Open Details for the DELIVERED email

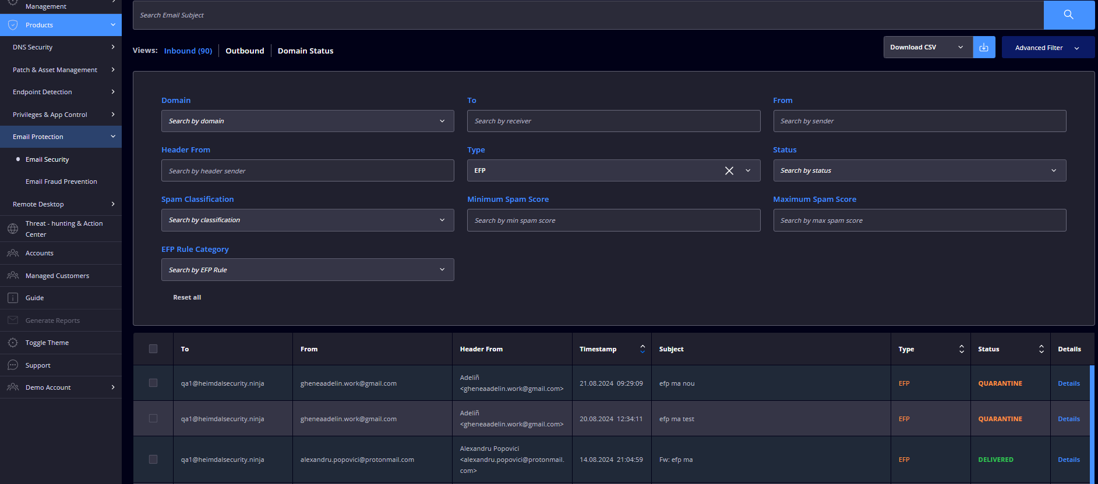(x=1069, y=460)
